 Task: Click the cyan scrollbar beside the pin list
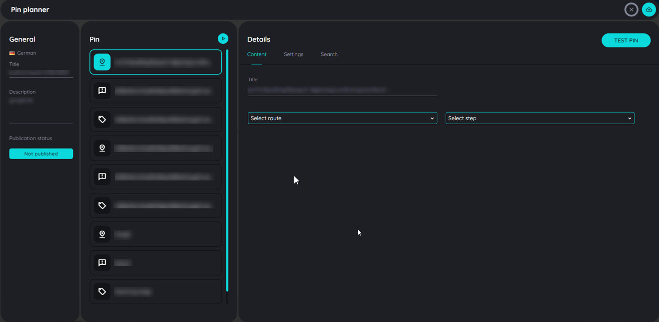pyautogui.click(x=228, y=174)
